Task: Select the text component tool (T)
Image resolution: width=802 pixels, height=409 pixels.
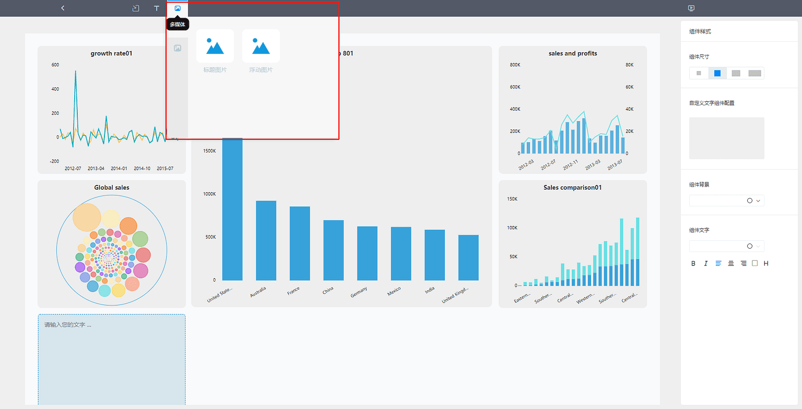Action: pyautogui.click(x=157, y=8)
